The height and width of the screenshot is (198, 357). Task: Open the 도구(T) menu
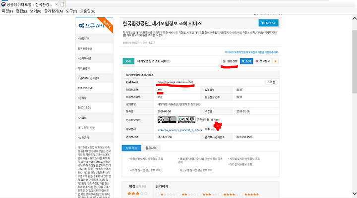(x=71, y=11)
